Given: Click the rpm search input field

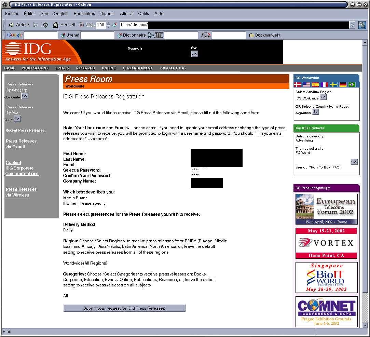Looking at the screenshot, I should click(x=229, y=35).
